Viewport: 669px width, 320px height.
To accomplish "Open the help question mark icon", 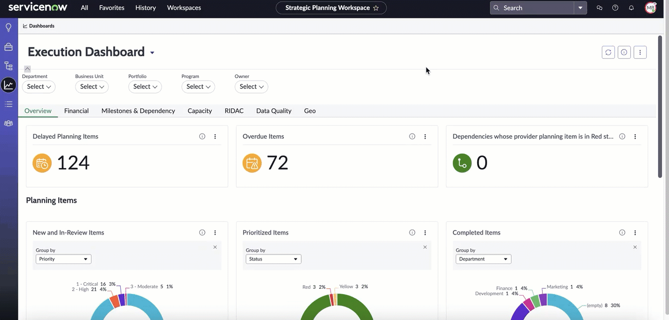I will (x=615, y=8).
